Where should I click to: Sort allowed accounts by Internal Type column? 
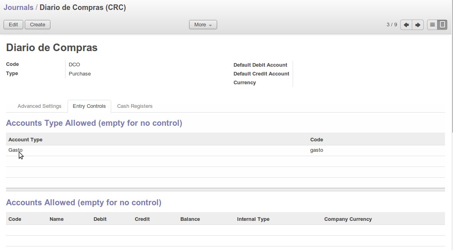pos(253,219)
